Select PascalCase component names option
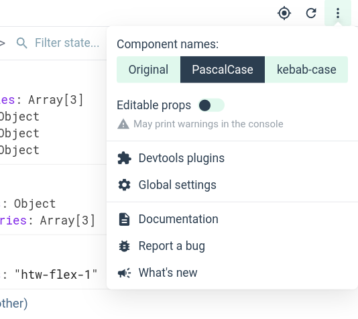Image resolution: width=358 pixels, height=319 pixels. point(223,70)
